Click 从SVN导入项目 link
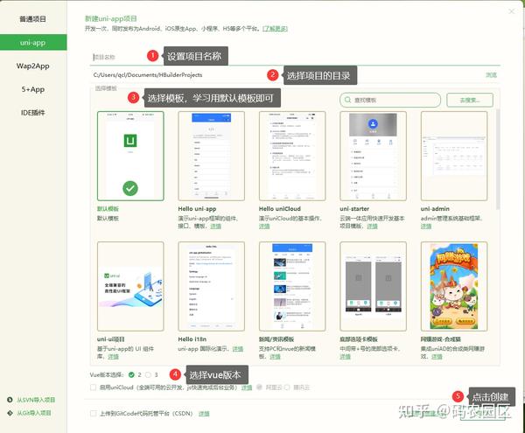The height and width of the screenshot is (433, 525). tap(36, 400)
